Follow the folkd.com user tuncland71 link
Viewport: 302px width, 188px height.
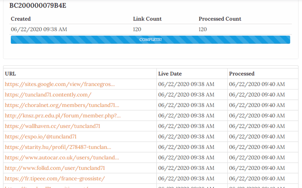coord(55,168)
